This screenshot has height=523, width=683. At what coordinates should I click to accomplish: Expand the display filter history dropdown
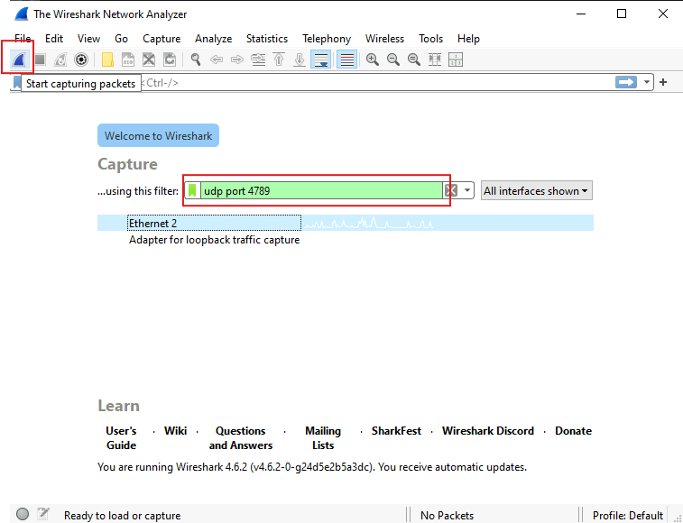[x=647, y=82]
